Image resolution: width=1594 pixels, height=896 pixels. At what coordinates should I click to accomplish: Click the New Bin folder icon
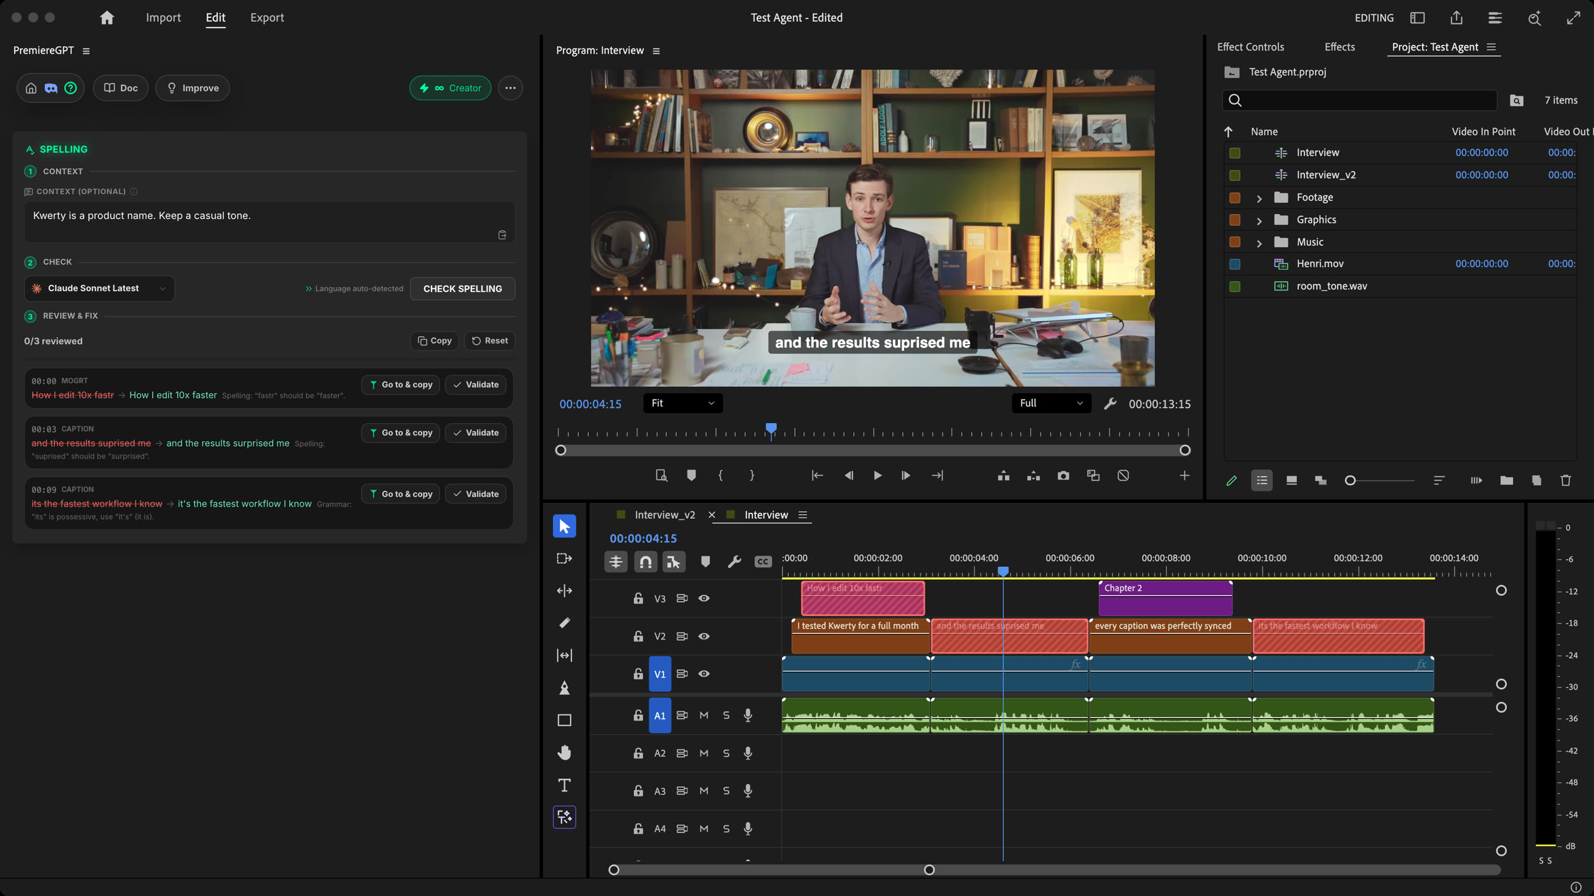point(1506,480)
